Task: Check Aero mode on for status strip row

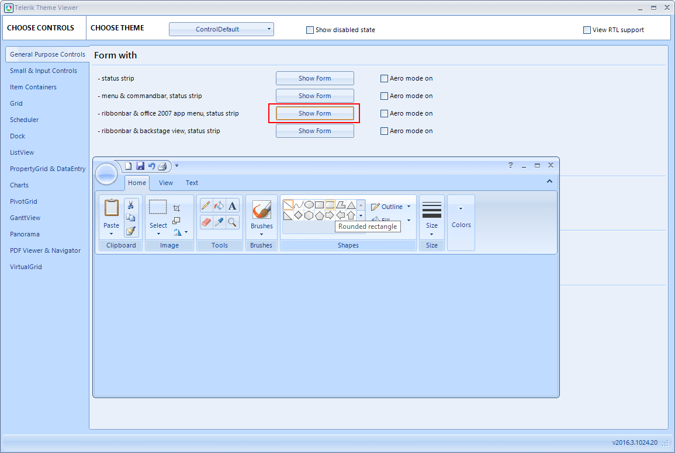Action: point(384,79)
